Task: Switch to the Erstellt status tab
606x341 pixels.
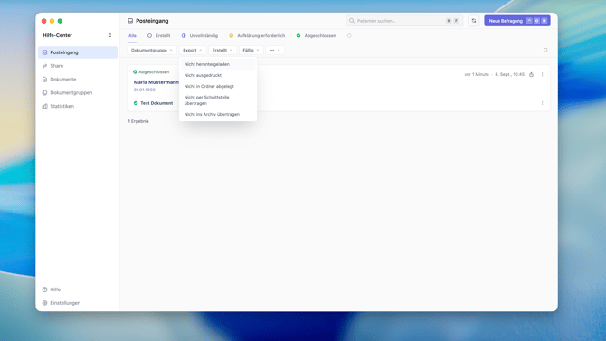Action: 159,36
